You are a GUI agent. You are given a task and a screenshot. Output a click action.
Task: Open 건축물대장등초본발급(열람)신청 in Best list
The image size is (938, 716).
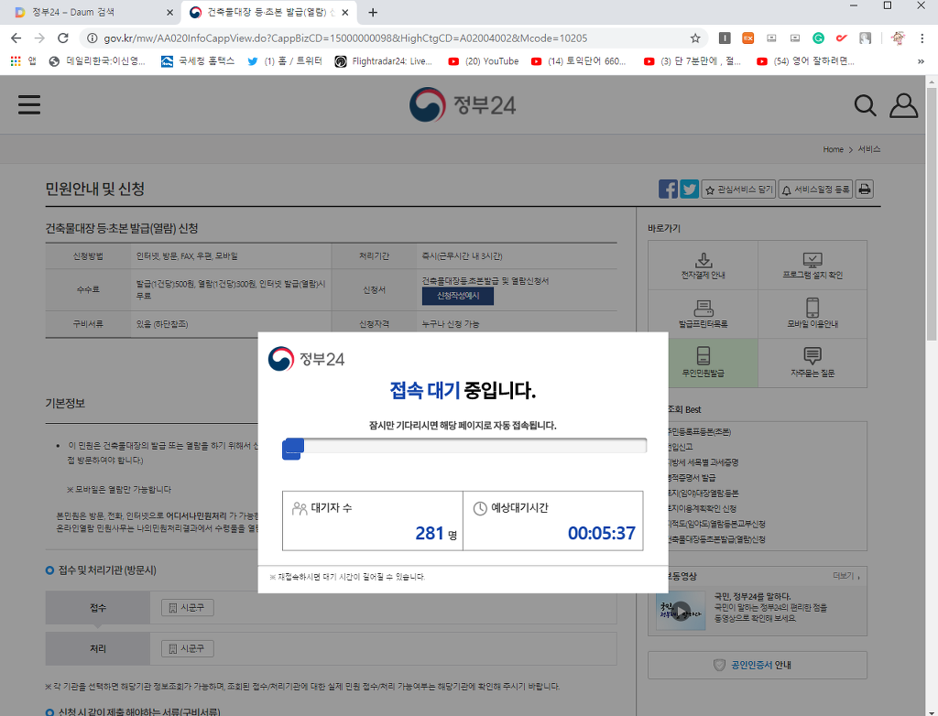(x=717, y=539)
